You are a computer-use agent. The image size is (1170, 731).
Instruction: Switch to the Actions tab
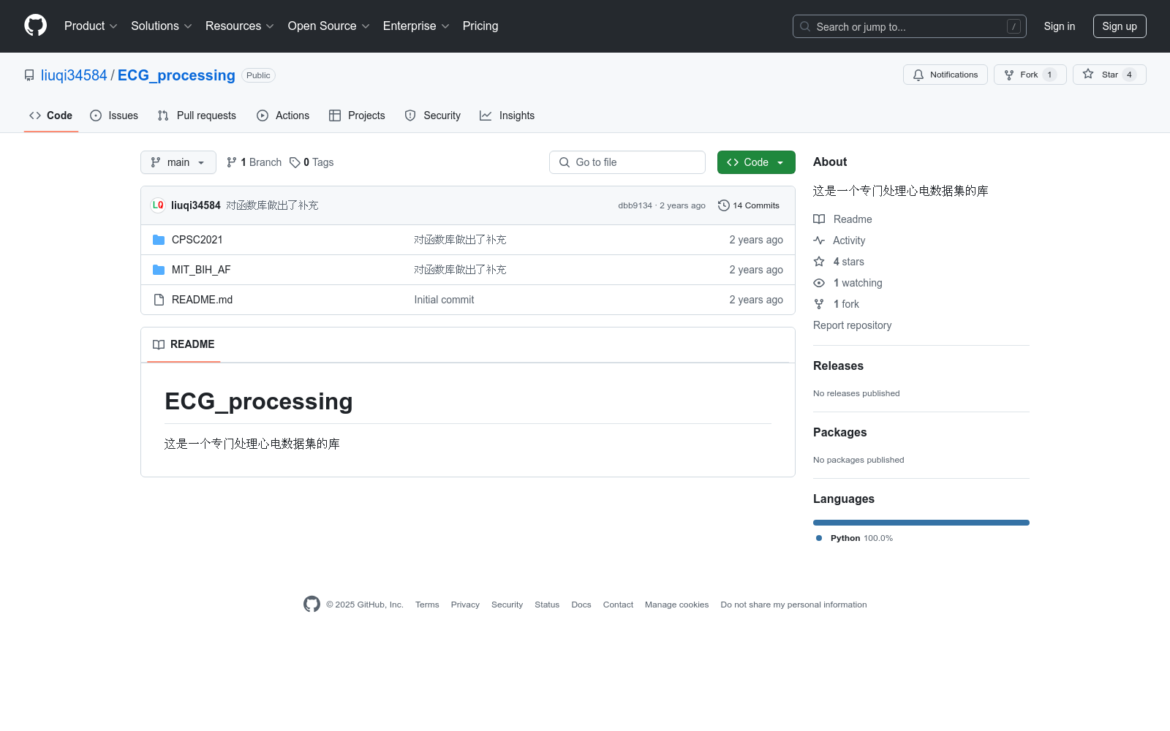pos(283,115)
